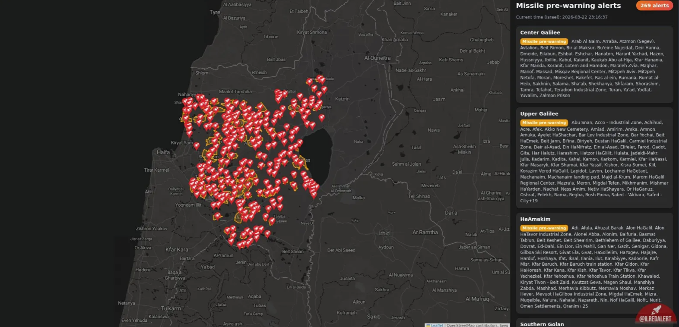Click the Tibnine map label

(x=271, y=37)
